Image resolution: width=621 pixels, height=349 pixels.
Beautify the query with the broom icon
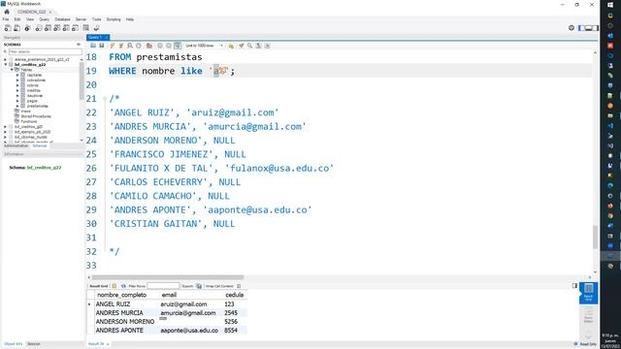(242, 46)
